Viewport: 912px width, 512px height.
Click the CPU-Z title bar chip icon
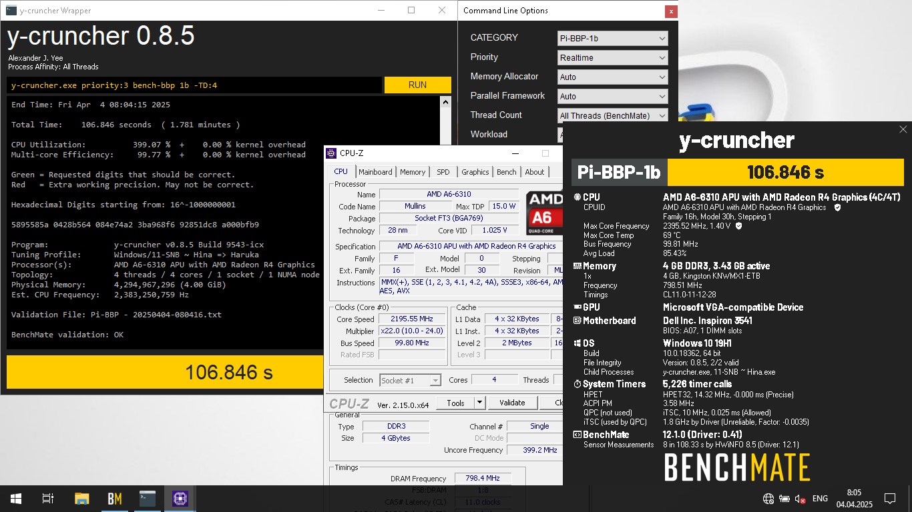point(331,153)
